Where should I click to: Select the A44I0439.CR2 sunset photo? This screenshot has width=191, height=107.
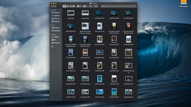pyautogui.click(x=114, y=39)
